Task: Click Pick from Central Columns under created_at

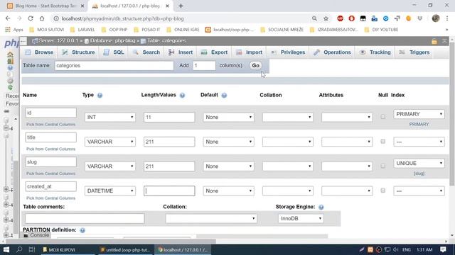Action: coord(50,198)
